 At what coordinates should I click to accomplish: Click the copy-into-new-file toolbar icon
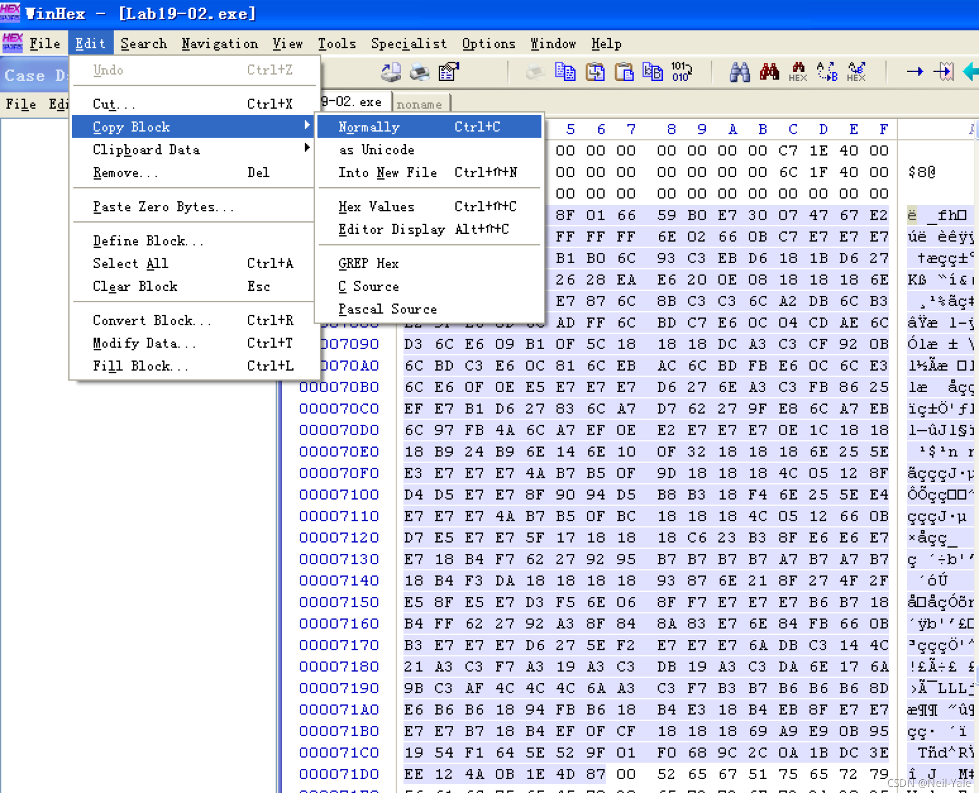pos(653,72)
